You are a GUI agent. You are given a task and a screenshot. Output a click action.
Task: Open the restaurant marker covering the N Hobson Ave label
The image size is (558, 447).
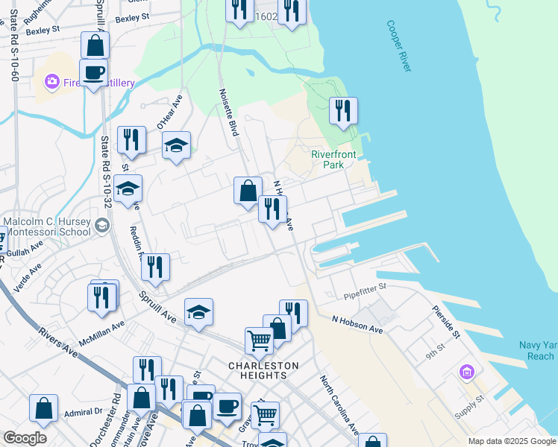coord(272,211)
